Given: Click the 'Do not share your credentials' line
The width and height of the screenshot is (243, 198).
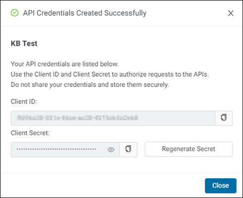Looking at the screenshot, I should [90, 85].
